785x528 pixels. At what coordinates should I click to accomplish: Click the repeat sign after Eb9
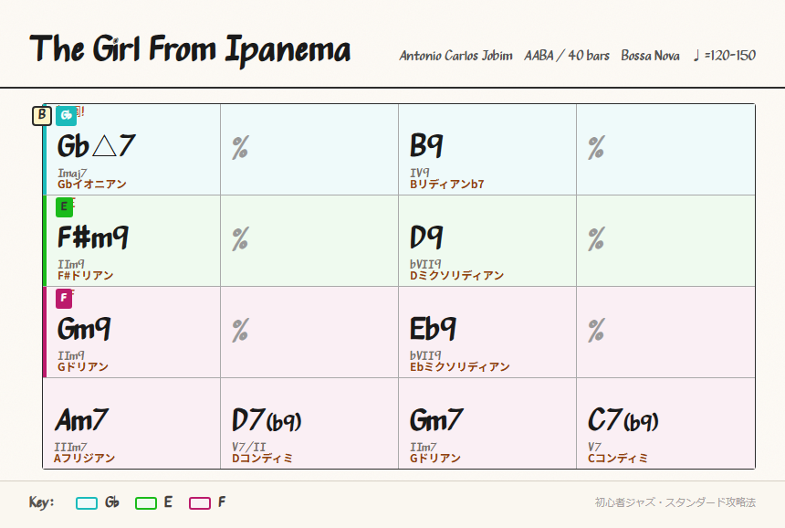pos(596,331)
